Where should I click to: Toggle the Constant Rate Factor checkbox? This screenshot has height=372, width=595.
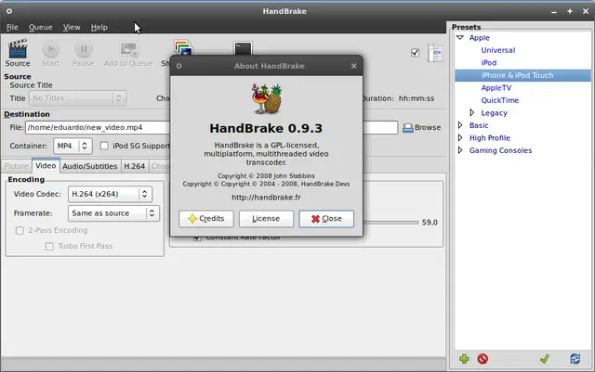coord(197,237)
